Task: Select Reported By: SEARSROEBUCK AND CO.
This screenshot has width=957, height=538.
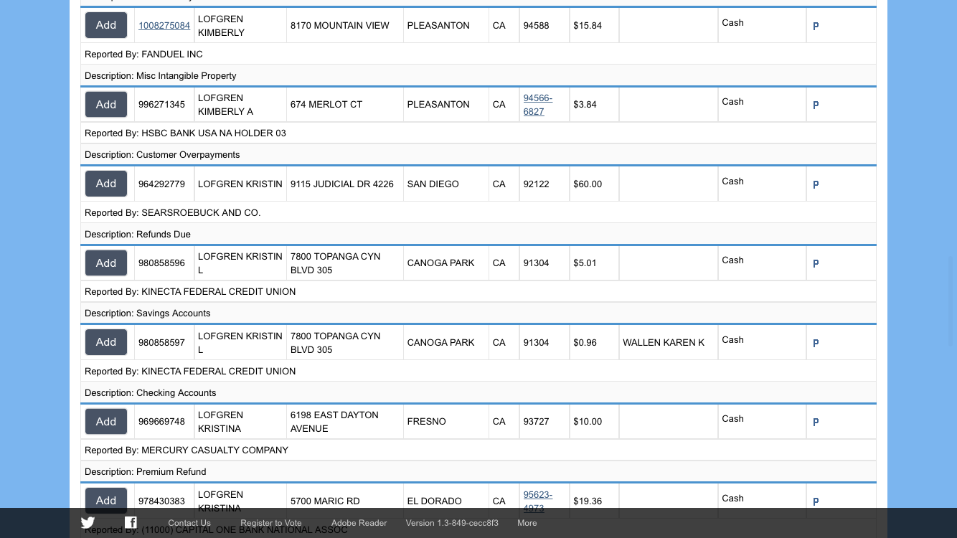Action: click(x=173, y=213)
